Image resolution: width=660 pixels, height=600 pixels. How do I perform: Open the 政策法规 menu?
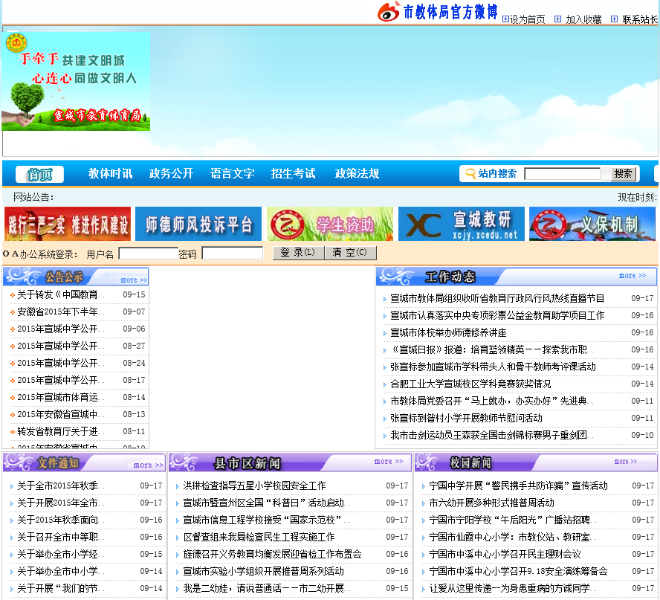(x=357, y=173)
